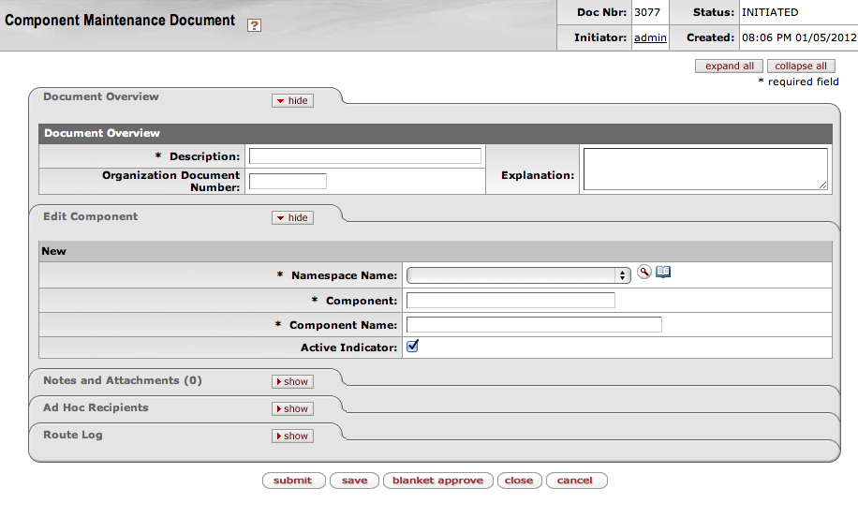The image size is (858, 518).
Task: Show the Route Log section
Action: click(x=293, y=436)
